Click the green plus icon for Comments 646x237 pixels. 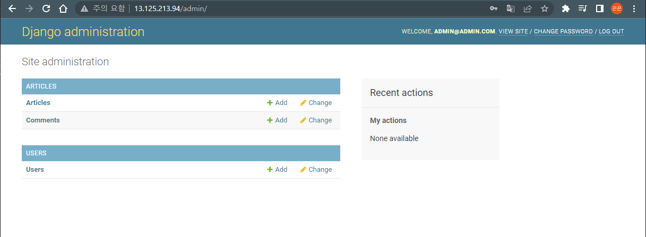click(270, 120)
